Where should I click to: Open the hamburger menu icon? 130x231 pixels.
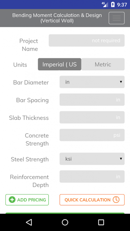click(116, 18)
